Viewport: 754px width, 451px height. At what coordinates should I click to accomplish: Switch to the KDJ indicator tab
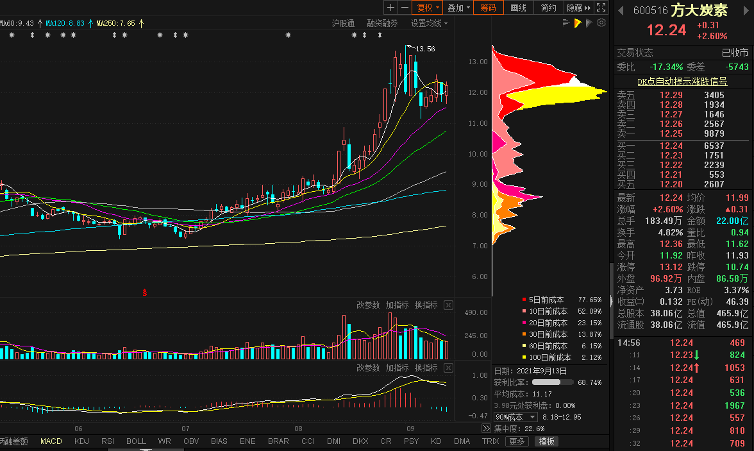(81, 441)
